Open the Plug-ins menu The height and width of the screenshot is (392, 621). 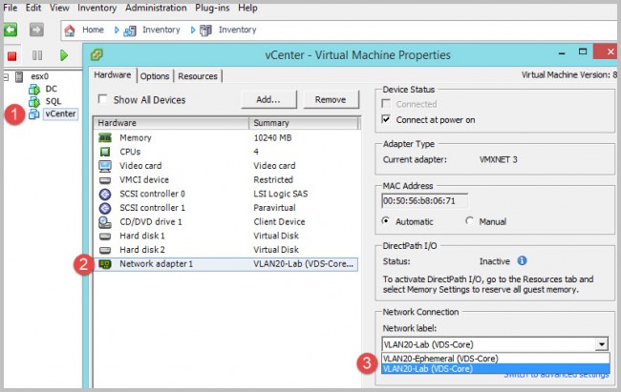(212, 8)
